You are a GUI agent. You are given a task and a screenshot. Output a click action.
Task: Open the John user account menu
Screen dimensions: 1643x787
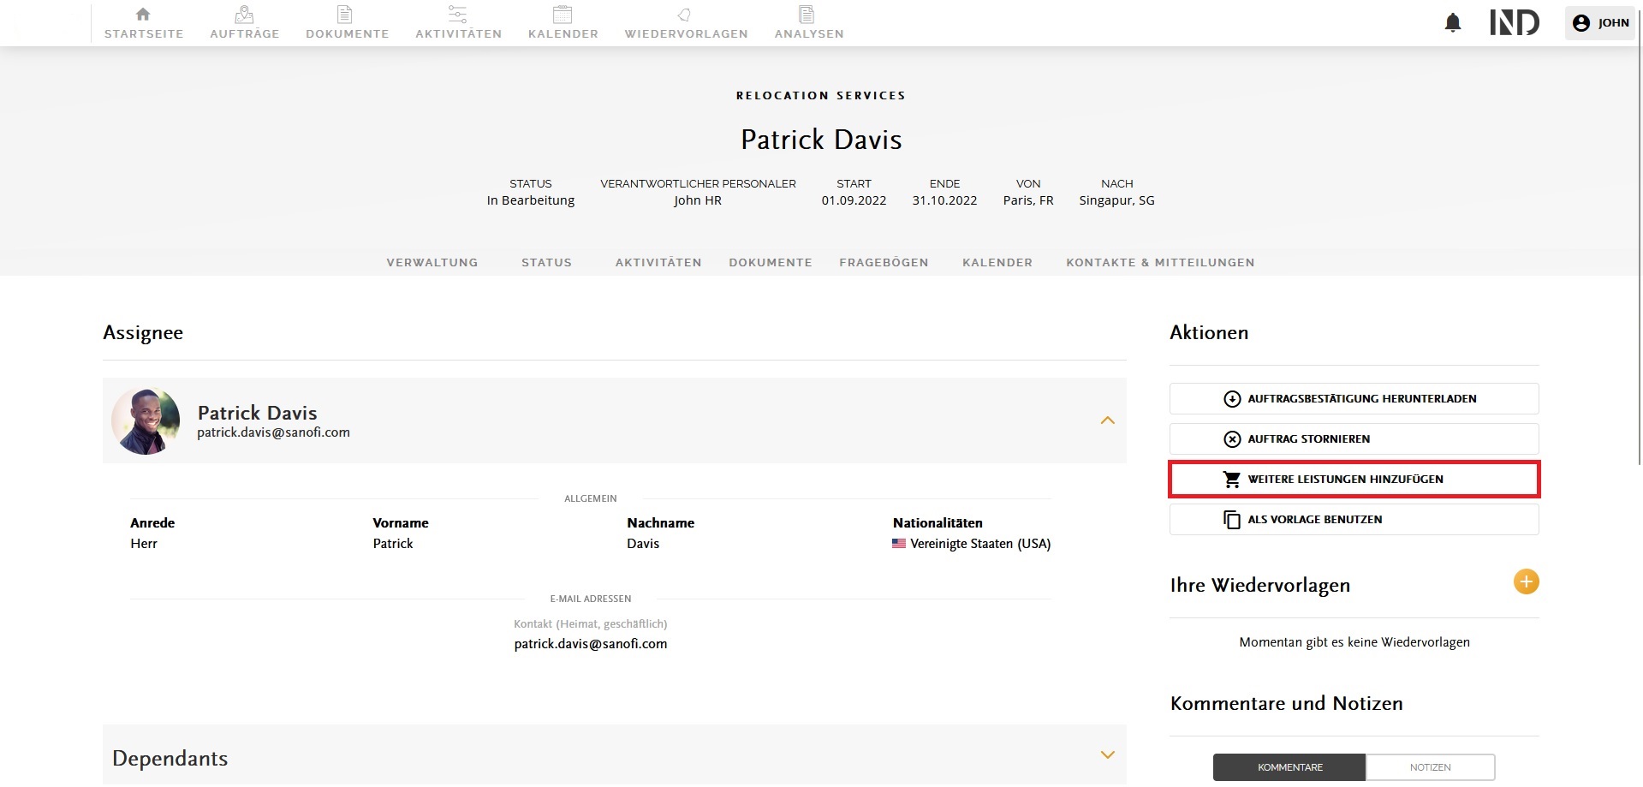(x=1600, y=23)
